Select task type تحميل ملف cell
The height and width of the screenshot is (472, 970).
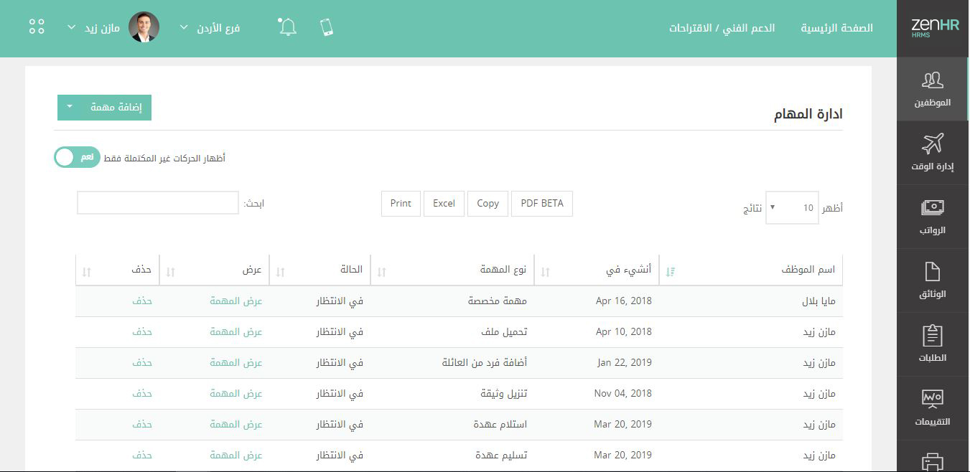tap(504, 332)
